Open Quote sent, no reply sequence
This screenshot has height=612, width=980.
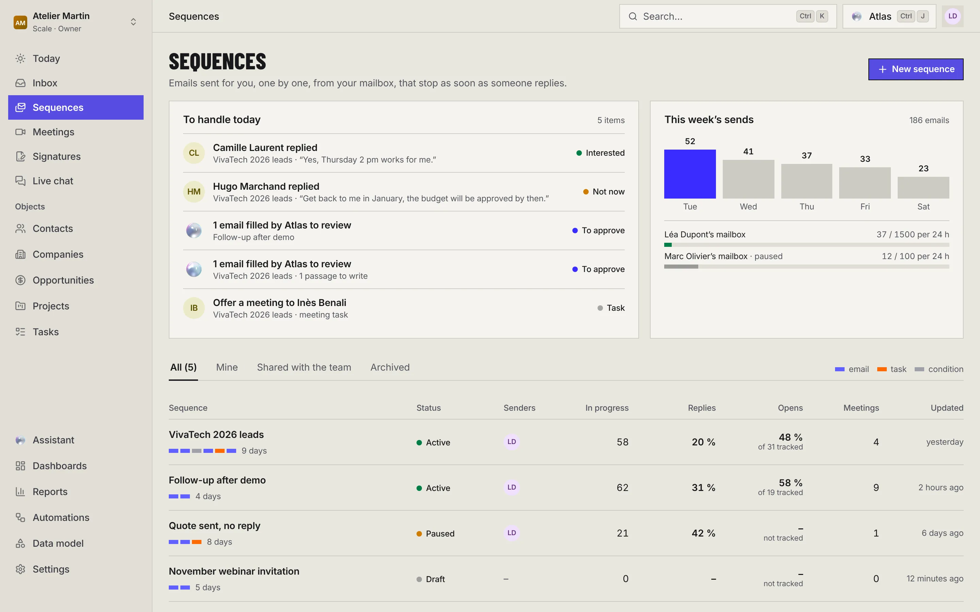coord(214,526)
